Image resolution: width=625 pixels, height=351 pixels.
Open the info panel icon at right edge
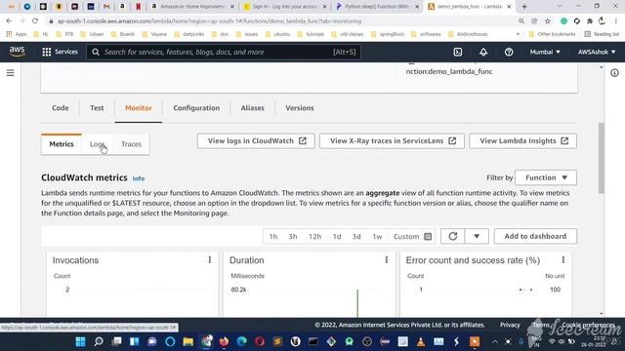coord(614,73)
